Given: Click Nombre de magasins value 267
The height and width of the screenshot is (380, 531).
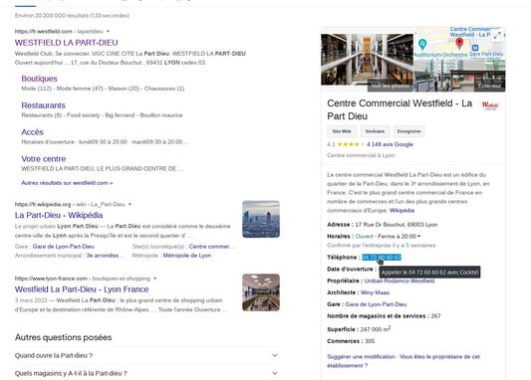Looking at the screenshot, I should [435, 316].
